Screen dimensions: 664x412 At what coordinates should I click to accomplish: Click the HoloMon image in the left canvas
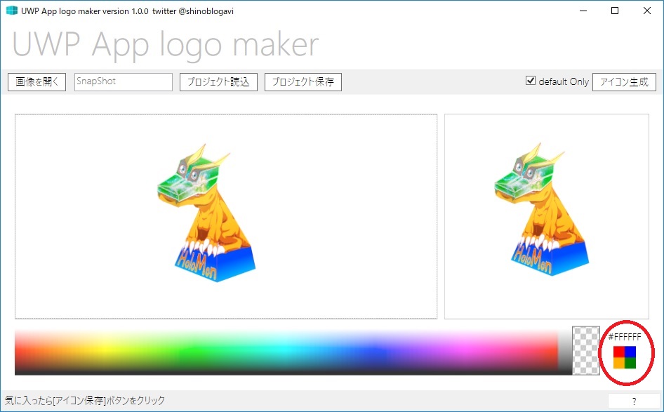(206, 213)
